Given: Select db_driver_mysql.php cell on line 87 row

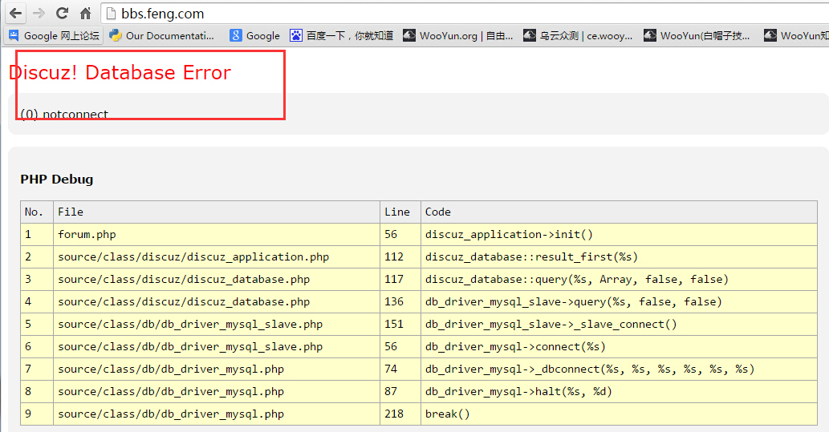Looking at the screenshot, I should coord(216,391).
